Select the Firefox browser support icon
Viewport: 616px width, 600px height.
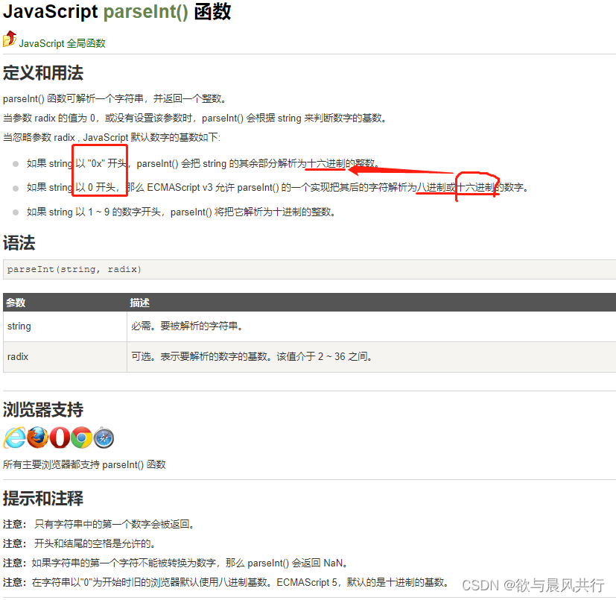coord(37,438)
